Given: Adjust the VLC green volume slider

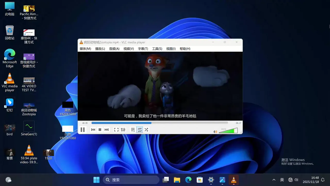Looking at the screenshot, I should tap(228, 130).
